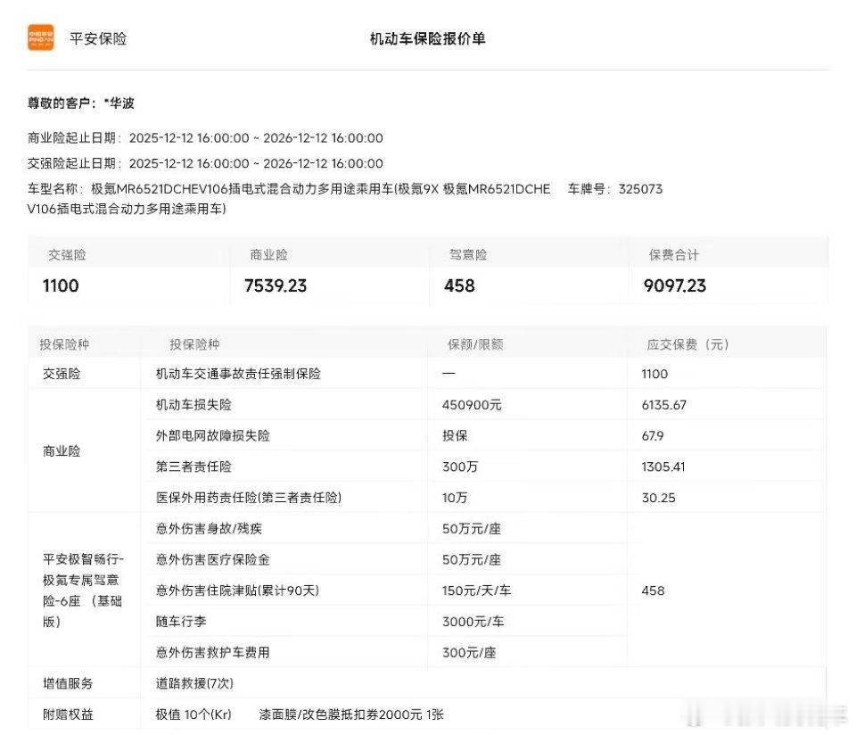Click the 附赠权益 row label
This screenshot has height=735, width=856.
pos(68,714)
